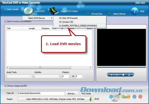This screenshot has height=104, width=149.
Task: Click the green down arrow in the Target field
Action: tap(91, 99)
